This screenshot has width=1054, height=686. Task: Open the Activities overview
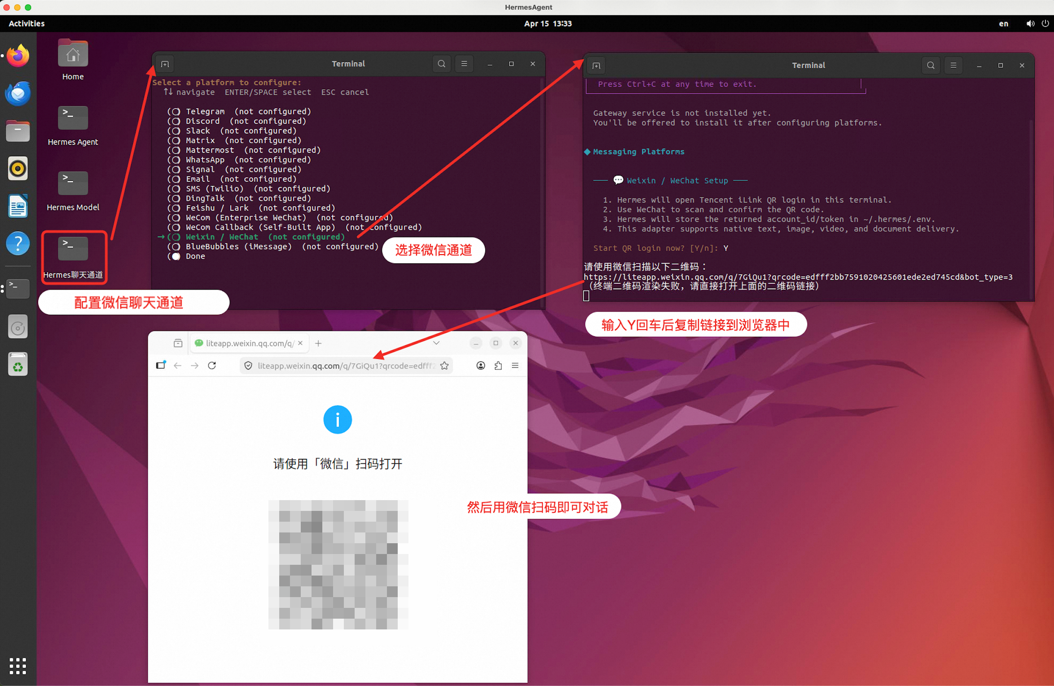pyautogui.click(x=26, y=23)
